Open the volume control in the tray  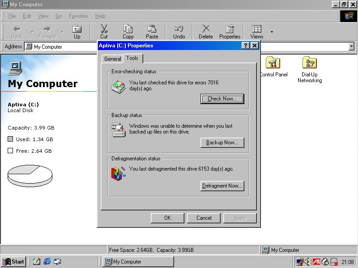coord(307,262)
